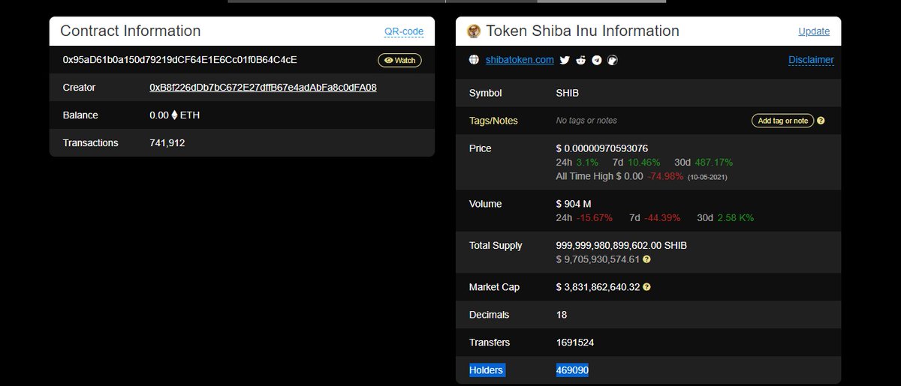
Task: Click the supply value $ 9,705,930,574.61
Action: point(598,259)
